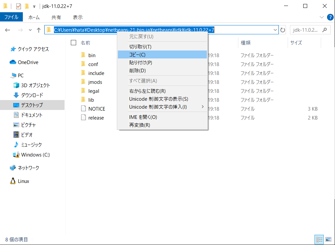Image resolution: width=335 pixels, height=245 pixels.
Task: Select デスクトップ in sidebar
Action: click(32, 105)
